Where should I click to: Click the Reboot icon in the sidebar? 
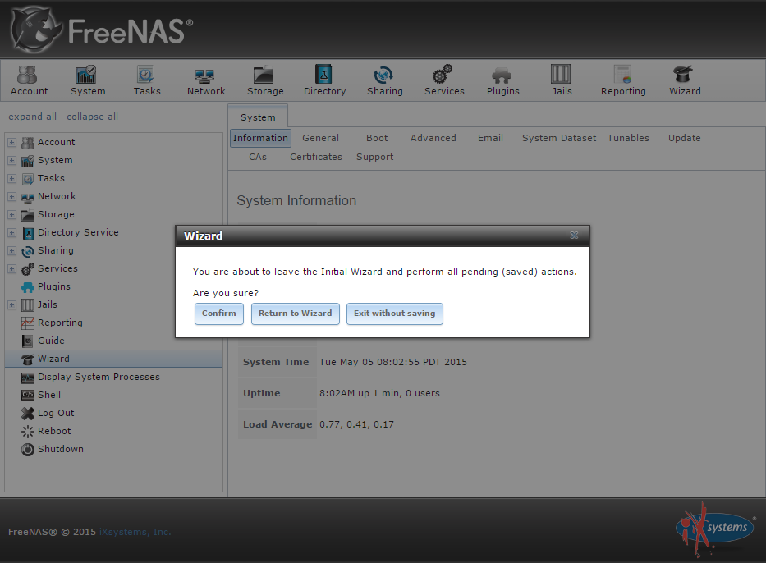(x=28, y=431)
